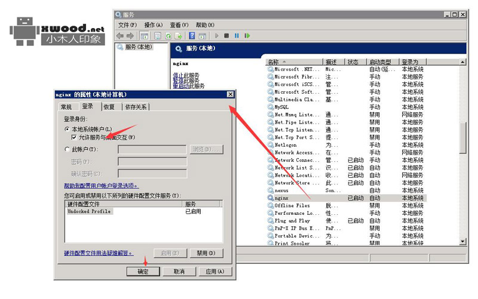Click gear icon of Portable Devic service
This screenshot has width=478, height=299.
(x=271, y=236)
